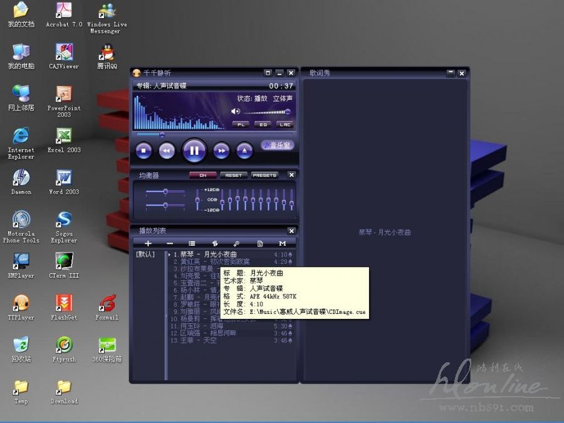The width and height of the screenshot is (564, 423).
Task: Click the stop playback button
Action: (x=144, y=150)
